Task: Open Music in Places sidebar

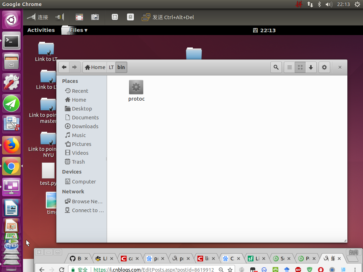Action: click(82, 135)
